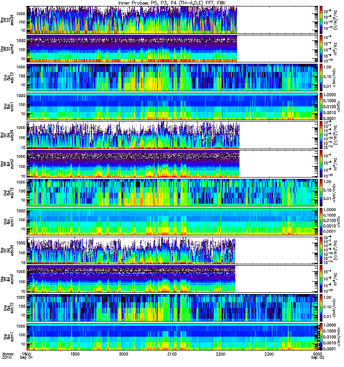
Task: Click the 'thd fff 64 edc34' y-axis label
Action: pyautogui.click(x=7, y=135)
